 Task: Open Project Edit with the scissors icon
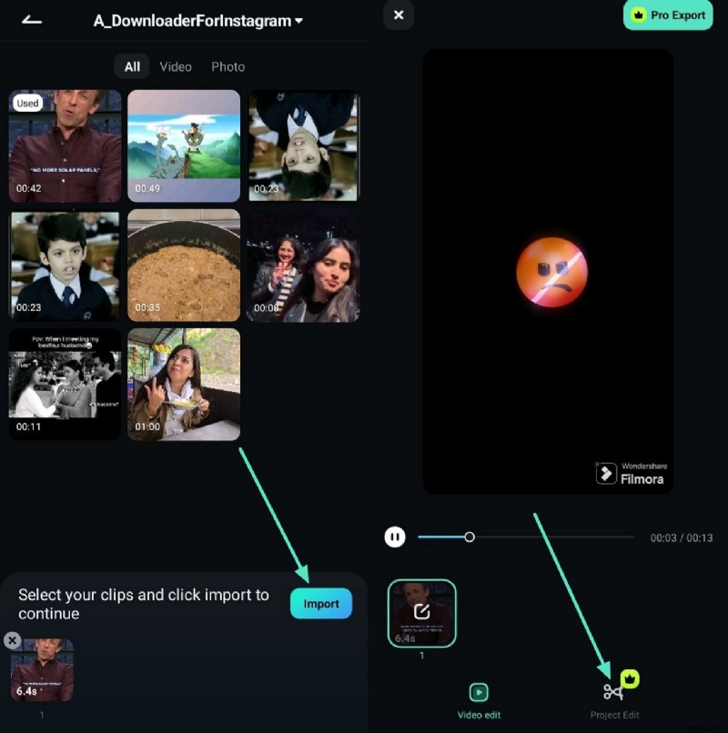pyautogui.click(x=615, y=691)
